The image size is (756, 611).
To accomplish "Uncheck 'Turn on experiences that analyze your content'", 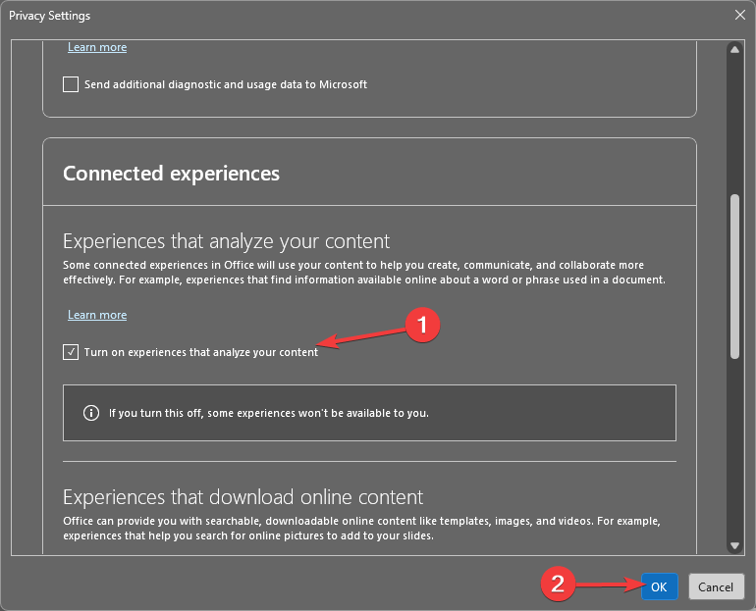I will (x=71, y=352).
